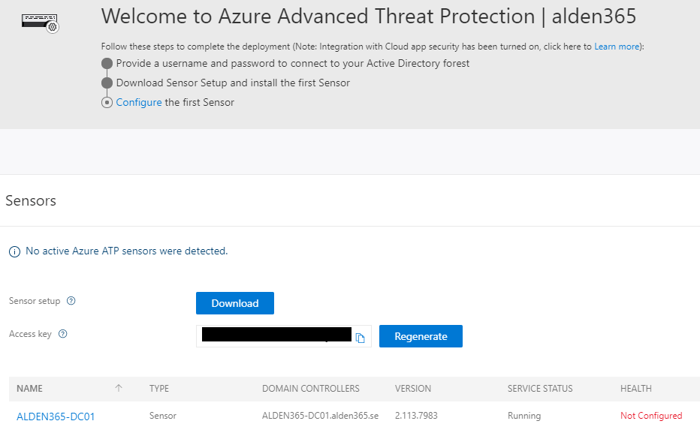Viewport: 700px width, 436px height.
Task: Follow the Configure link for the first Sensor
Action: click(139, 103)
